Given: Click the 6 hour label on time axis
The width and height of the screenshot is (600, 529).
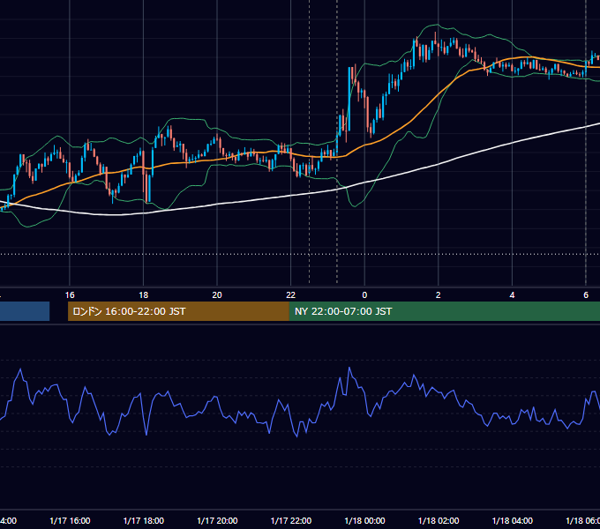Looking at the screenshot, I should click(x=586, y=295).
